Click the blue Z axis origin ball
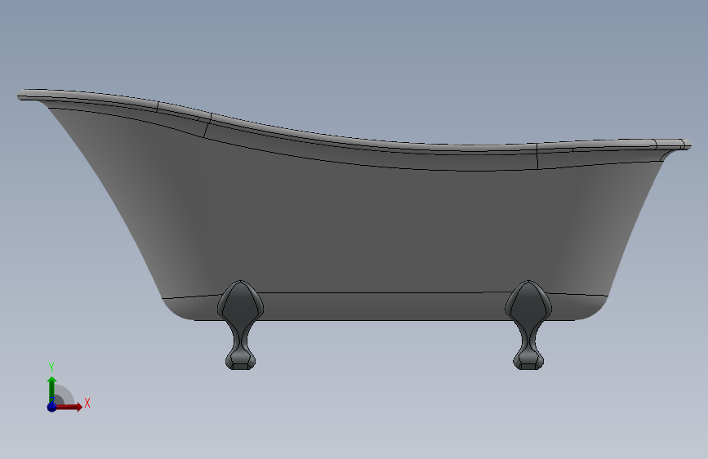The height and width of the screenshot is (459, 708). (x=52, y=407)
